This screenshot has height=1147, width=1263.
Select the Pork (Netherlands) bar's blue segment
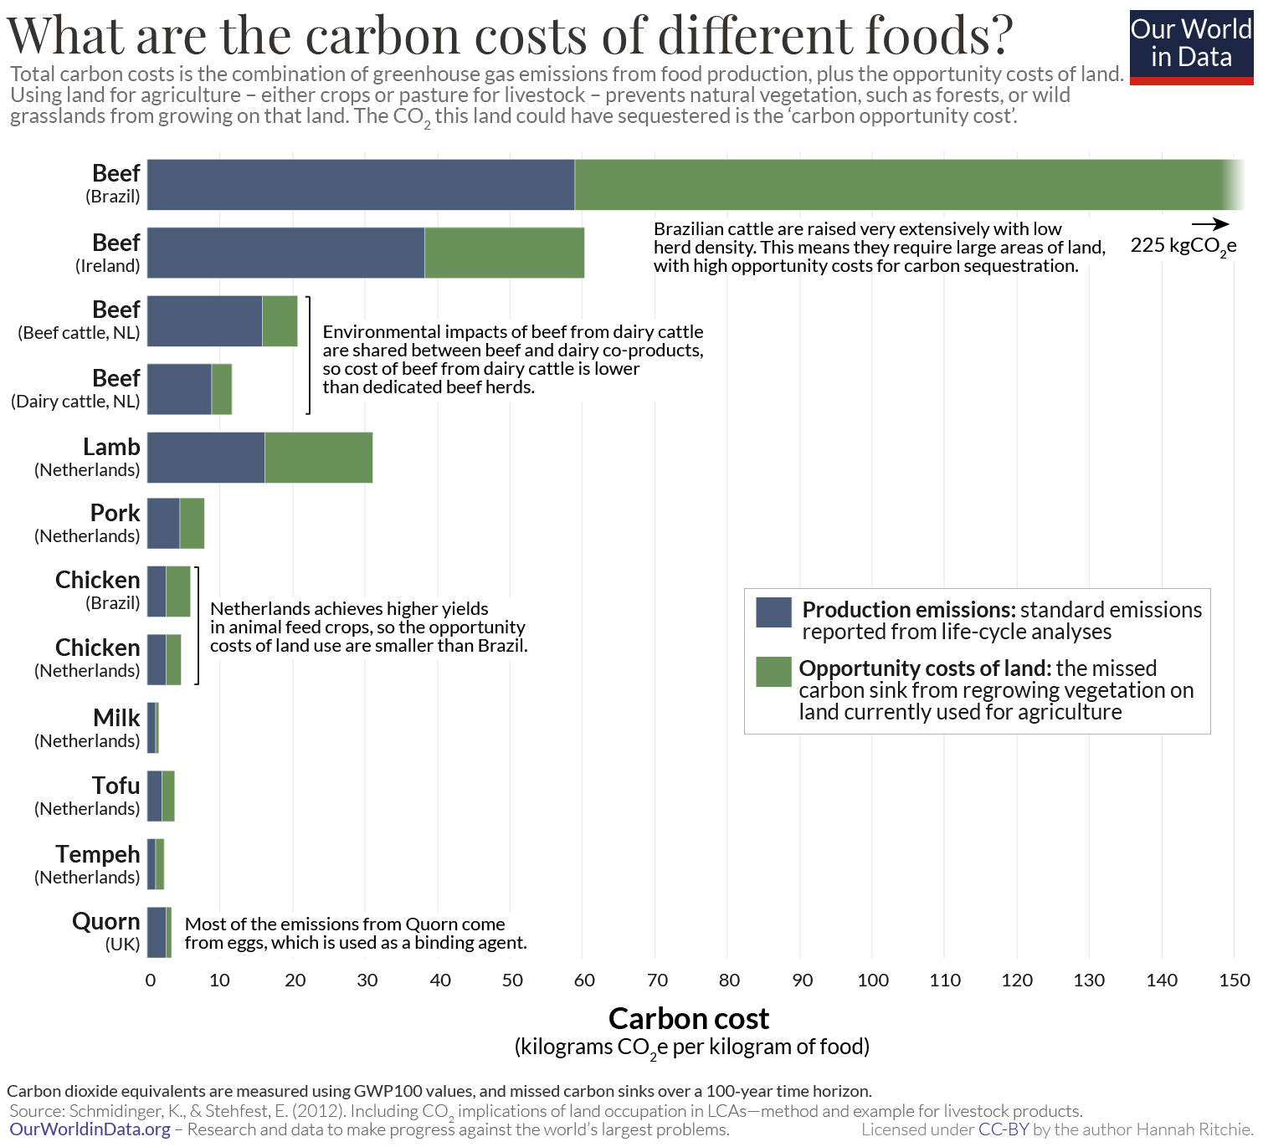coord(163,524)
